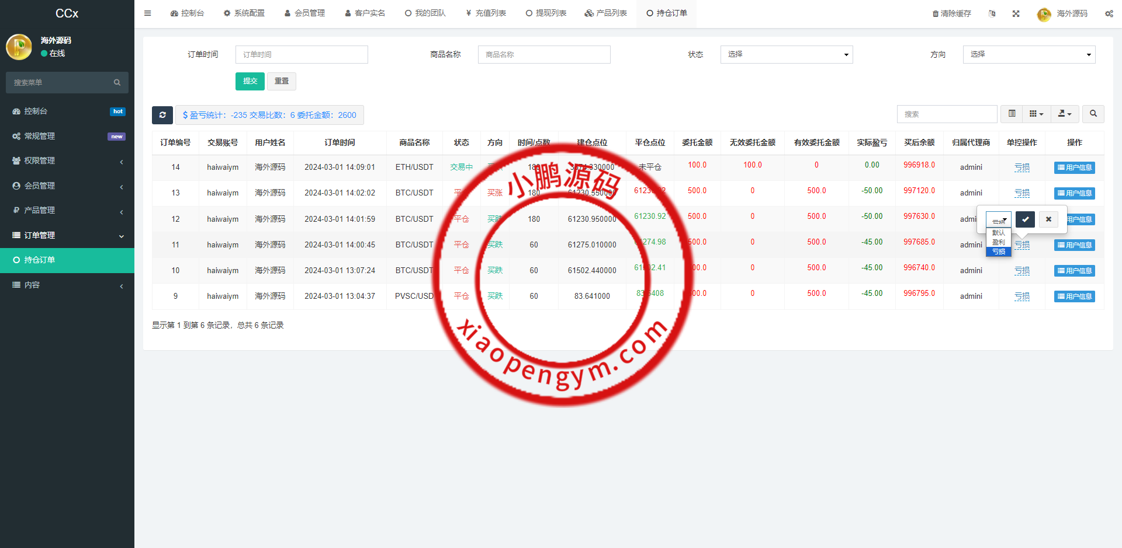The width and height of the screenshot is (1122, 548).
Task: Click inside the 订单时间 input field
Action: pos(301,54)
